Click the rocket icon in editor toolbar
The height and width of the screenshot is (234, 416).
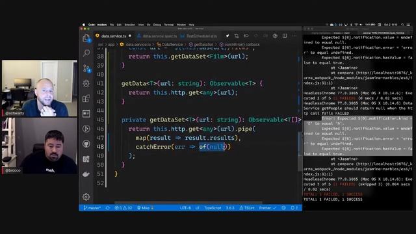click(x=227, y=36)
